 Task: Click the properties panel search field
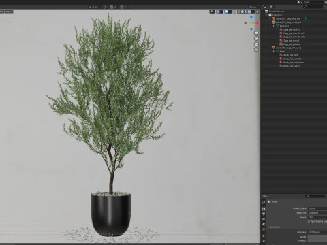315,196
